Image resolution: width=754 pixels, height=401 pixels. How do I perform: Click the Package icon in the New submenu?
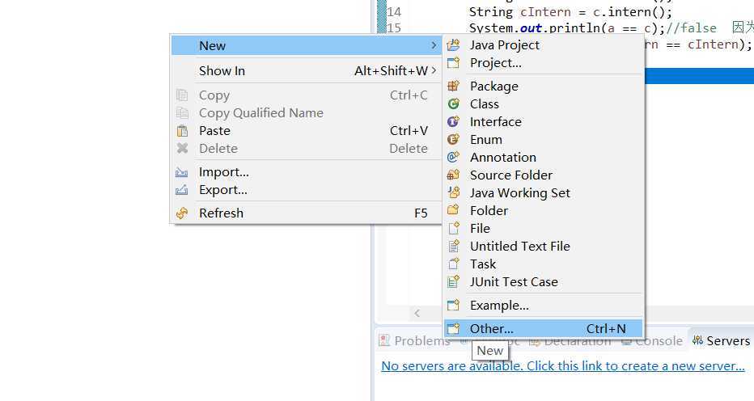[454, 86]
